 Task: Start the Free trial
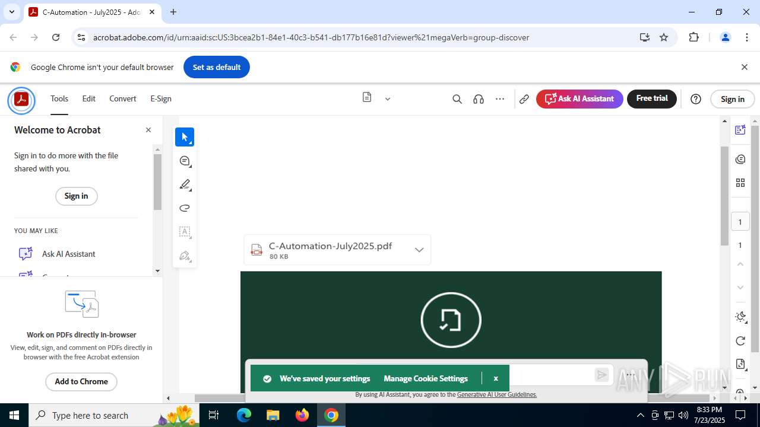click(x=652, y=98)
